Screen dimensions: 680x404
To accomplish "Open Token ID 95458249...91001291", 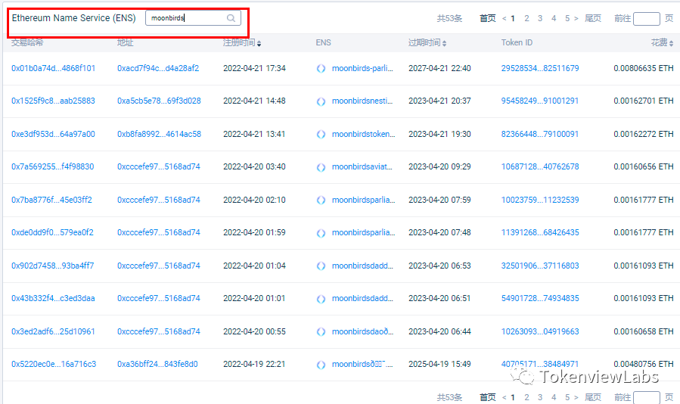I will tap(540, 101).
